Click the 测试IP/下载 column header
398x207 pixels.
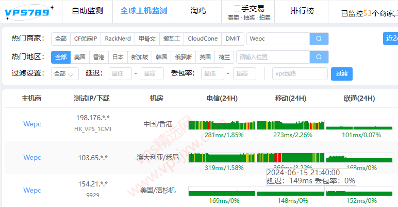pos(92,98)
